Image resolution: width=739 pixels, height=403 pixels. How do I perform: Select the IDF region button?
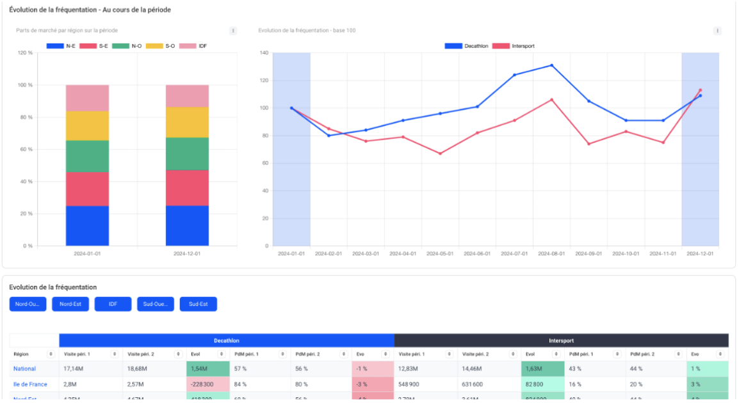click(113, 304)
